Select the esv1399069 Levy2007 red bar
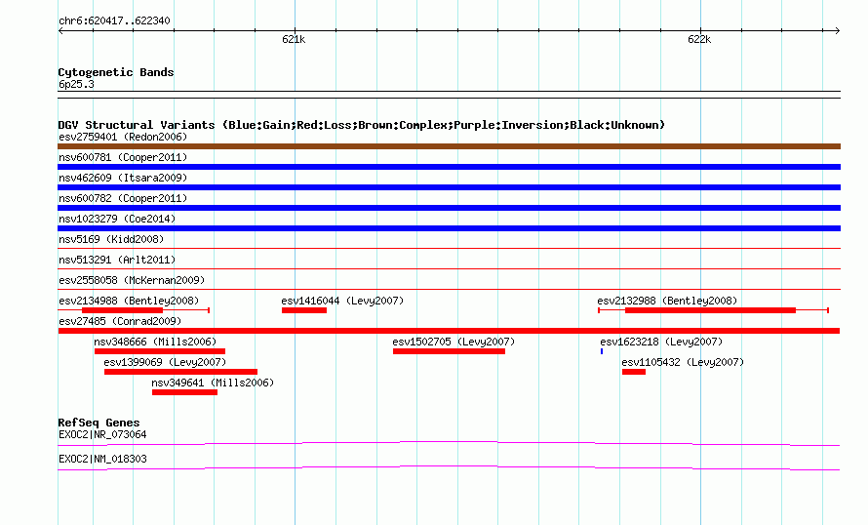The width and height of the screenshot is (868, 525). pos(180,372)
